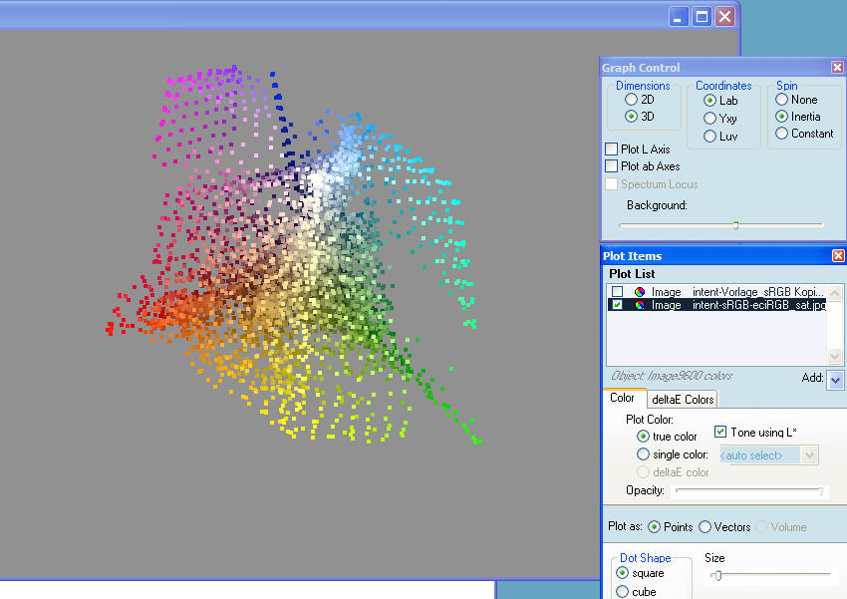Click color wheel icon of intent-Vorlage_sRGB item
The width and height of the screenshot is (847, 599).
tap(640, 292)
